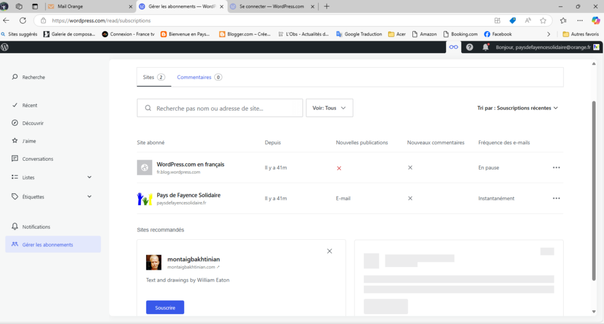Click the Reader glasses icon

tap(453, 47)
